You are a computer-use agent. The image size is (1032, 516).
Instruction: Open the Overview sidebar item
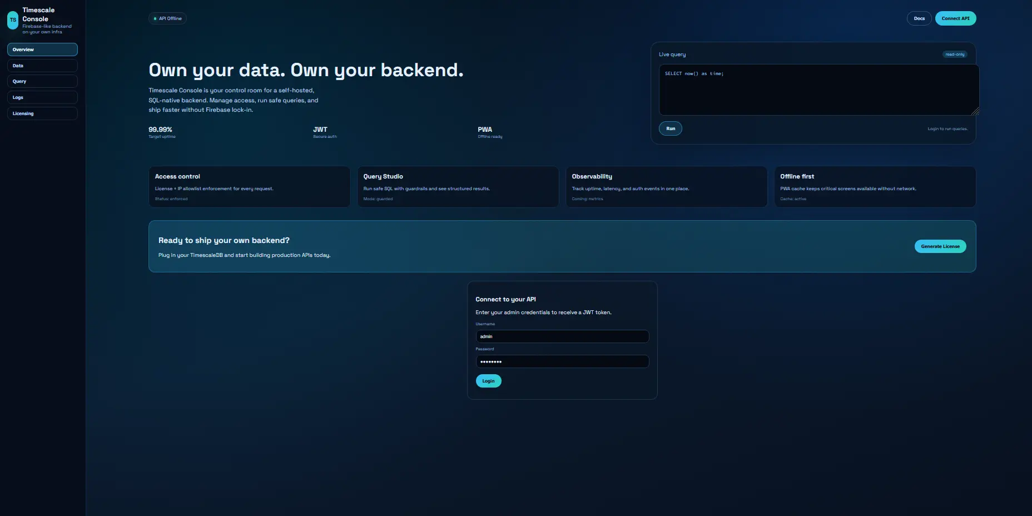click(x=42, y=49)
